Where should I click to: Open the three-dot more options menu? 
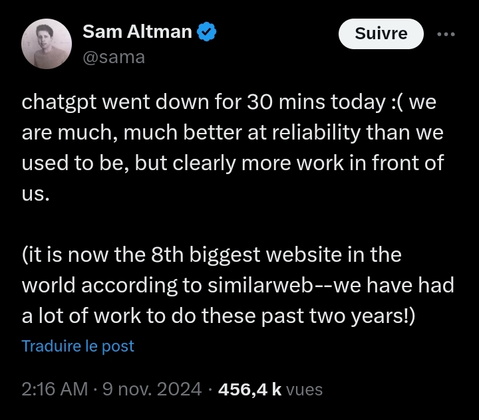click(446, 34)
